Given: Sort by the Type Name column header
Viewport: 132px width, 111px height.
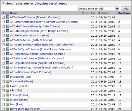Looking at the screenshot, I should click(10, 13).
